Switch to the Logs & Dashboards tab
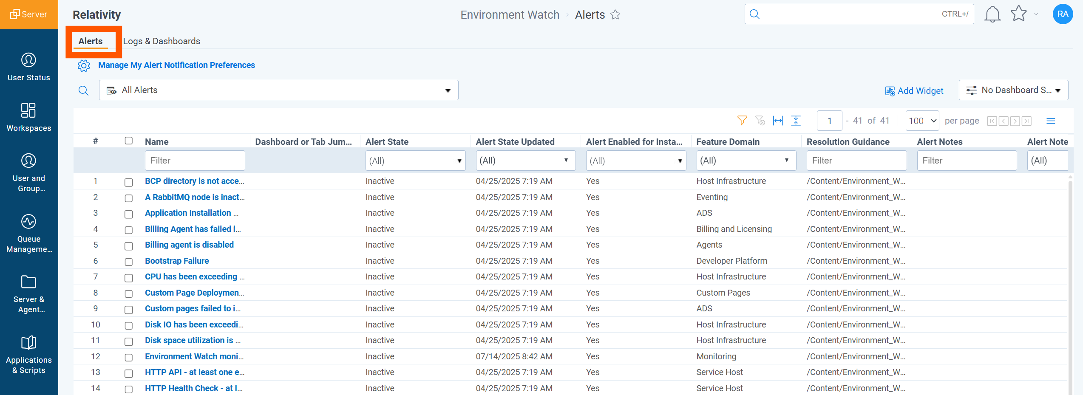1083x395 pixels. pyautogui.click(x=162, y=41)
